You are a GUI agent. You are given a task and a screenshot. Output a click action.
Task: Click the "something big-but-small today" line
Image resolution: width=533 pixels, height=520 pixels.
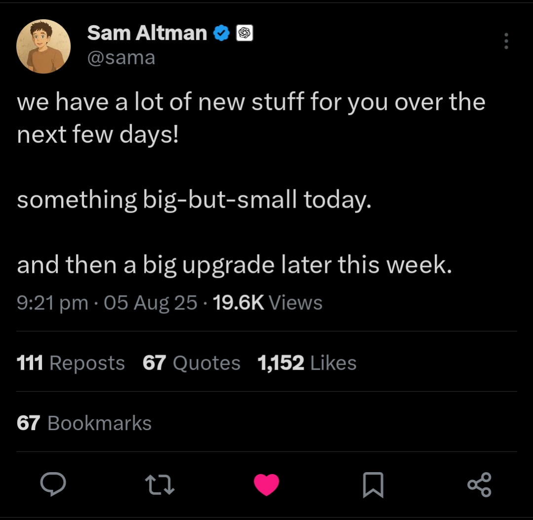[x=193, y=200]
